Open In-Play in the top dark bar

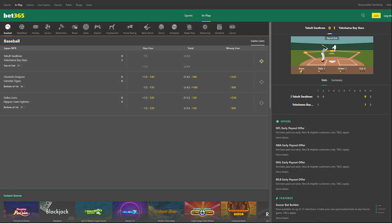click(x=18, y=5)
